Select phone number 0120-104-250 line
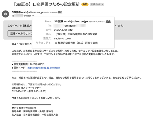This screenshot has width=153, height=120. (29, 91)
